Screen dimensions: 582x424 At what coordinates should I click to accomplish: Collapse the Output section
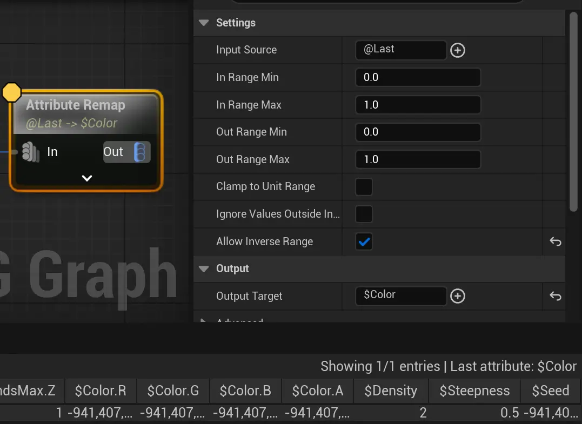click(204, 268)
